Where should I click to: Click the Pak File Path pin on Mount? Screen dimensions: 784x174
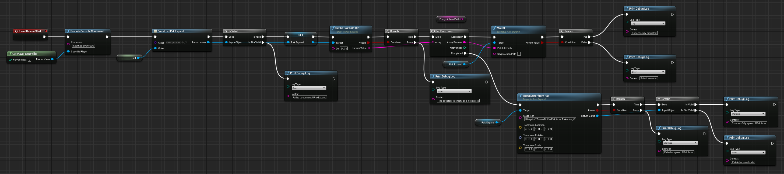click(x=495, y=48)
